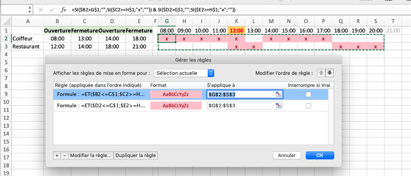Select row 3 header
Viewport: 411px width, 176px height.
6,47
